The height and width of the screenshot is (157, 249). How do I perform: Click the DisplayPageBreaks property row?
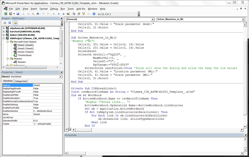click(32, 88)
